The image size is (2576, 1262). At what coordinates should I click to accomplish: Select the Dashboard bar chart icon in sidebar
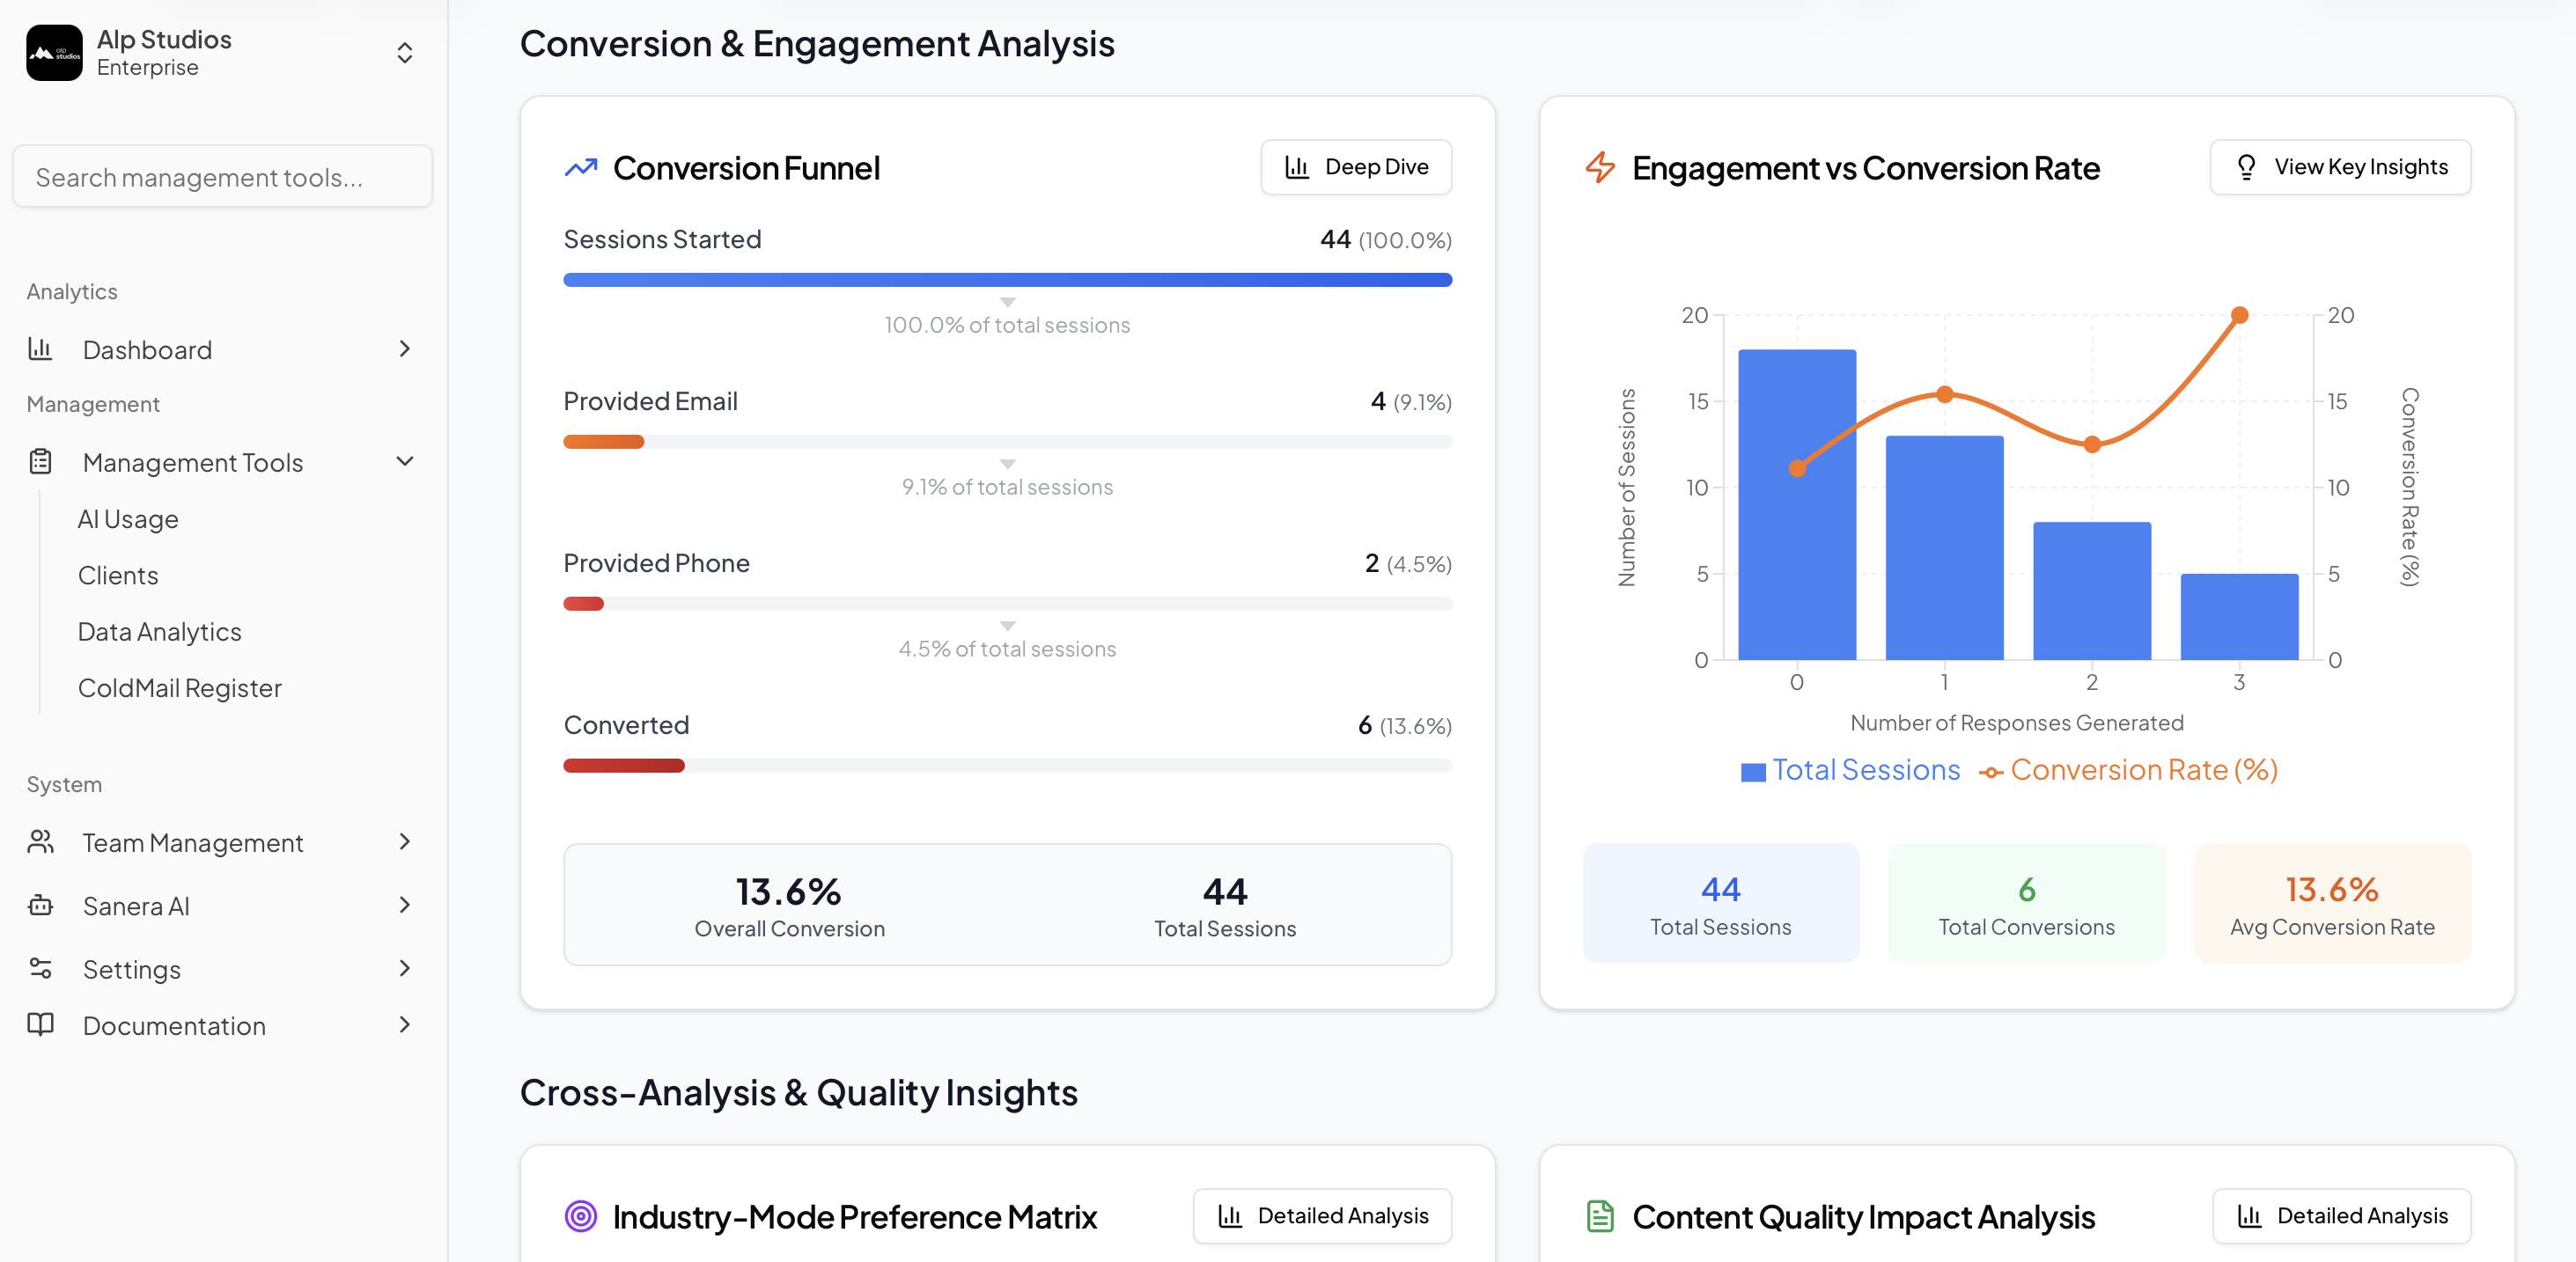pyautogui.click(x=40, y=349)
